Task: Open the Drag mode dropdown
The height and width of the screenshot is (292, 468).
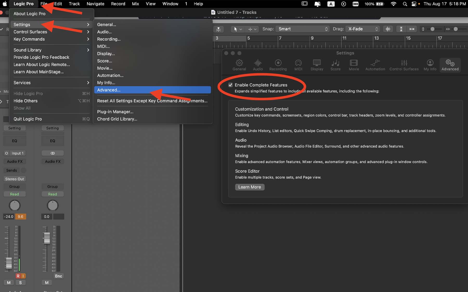Action: coord(362,29)
